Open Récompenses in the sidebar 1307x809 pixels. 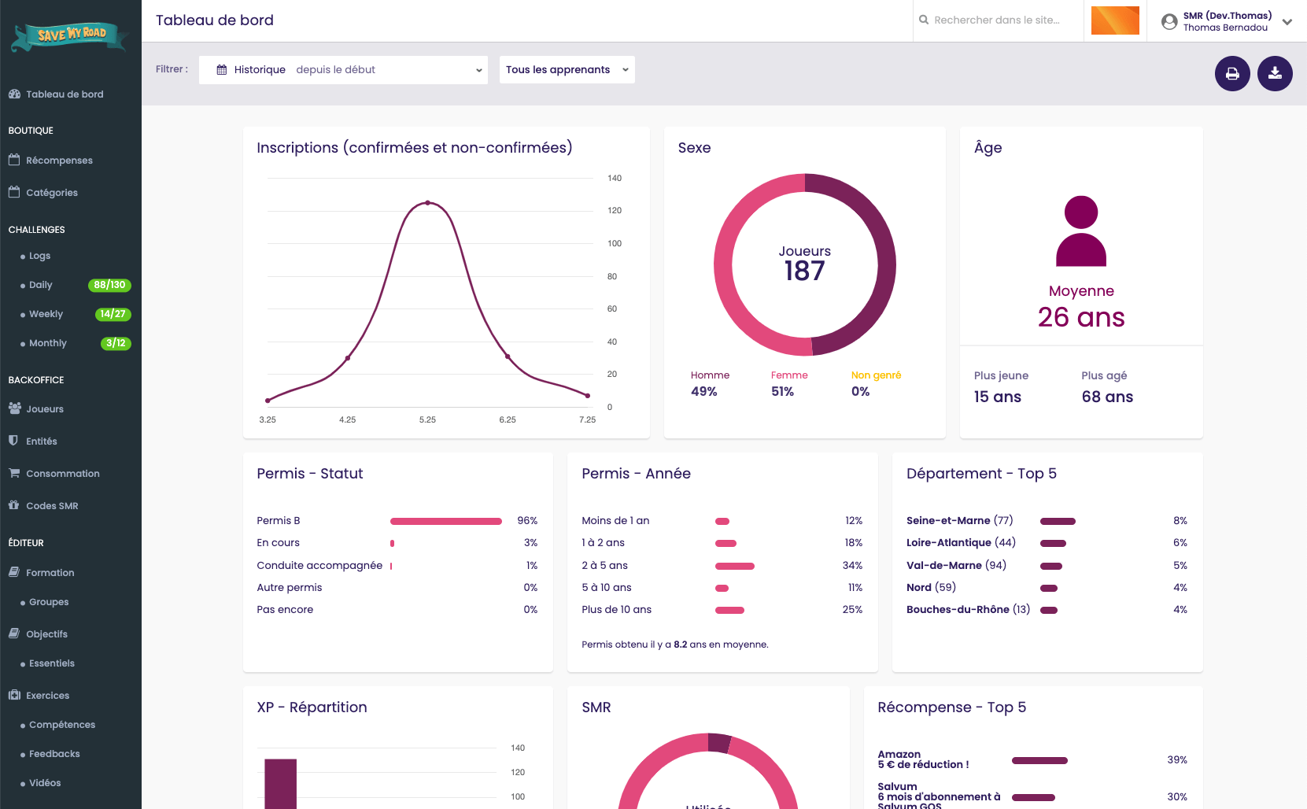click(x=59, y=161)
